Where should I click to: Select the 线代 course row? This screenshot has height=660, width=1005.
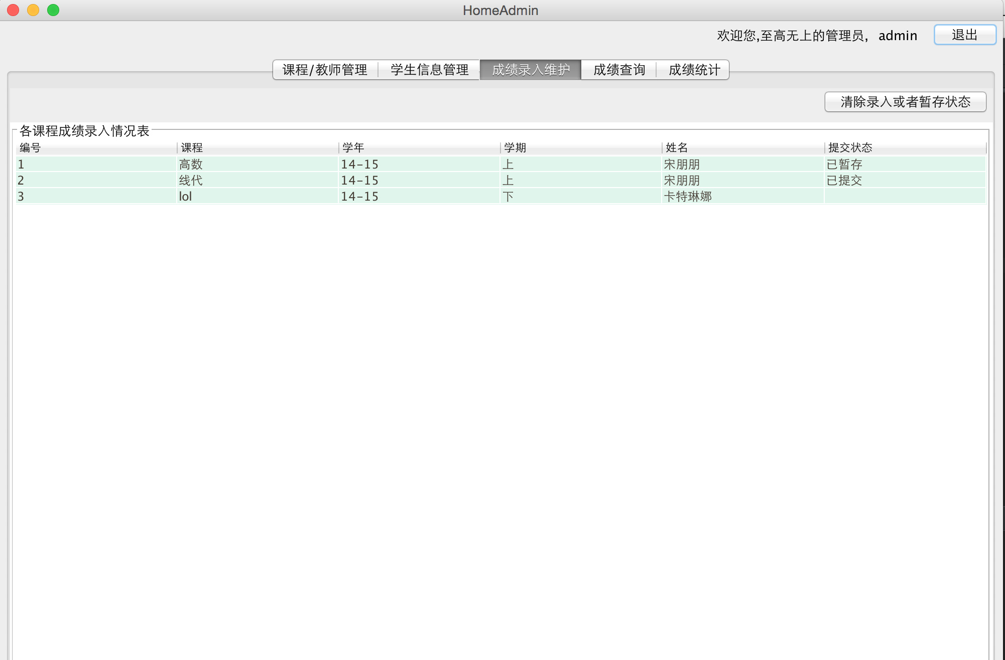tap(191, 180)
